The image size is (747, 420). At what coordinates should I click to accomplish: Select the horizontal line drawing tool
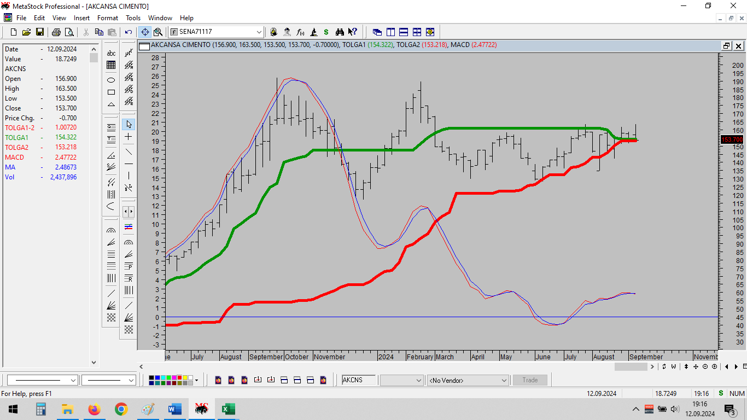click(x=129, y=164)
